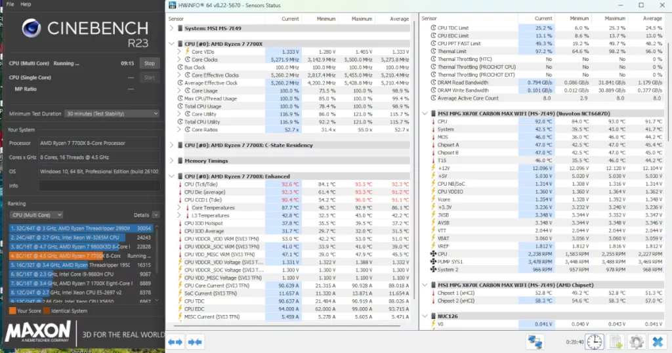Click the fan icon next to System 2
The image size is (672, 353).
433,270
